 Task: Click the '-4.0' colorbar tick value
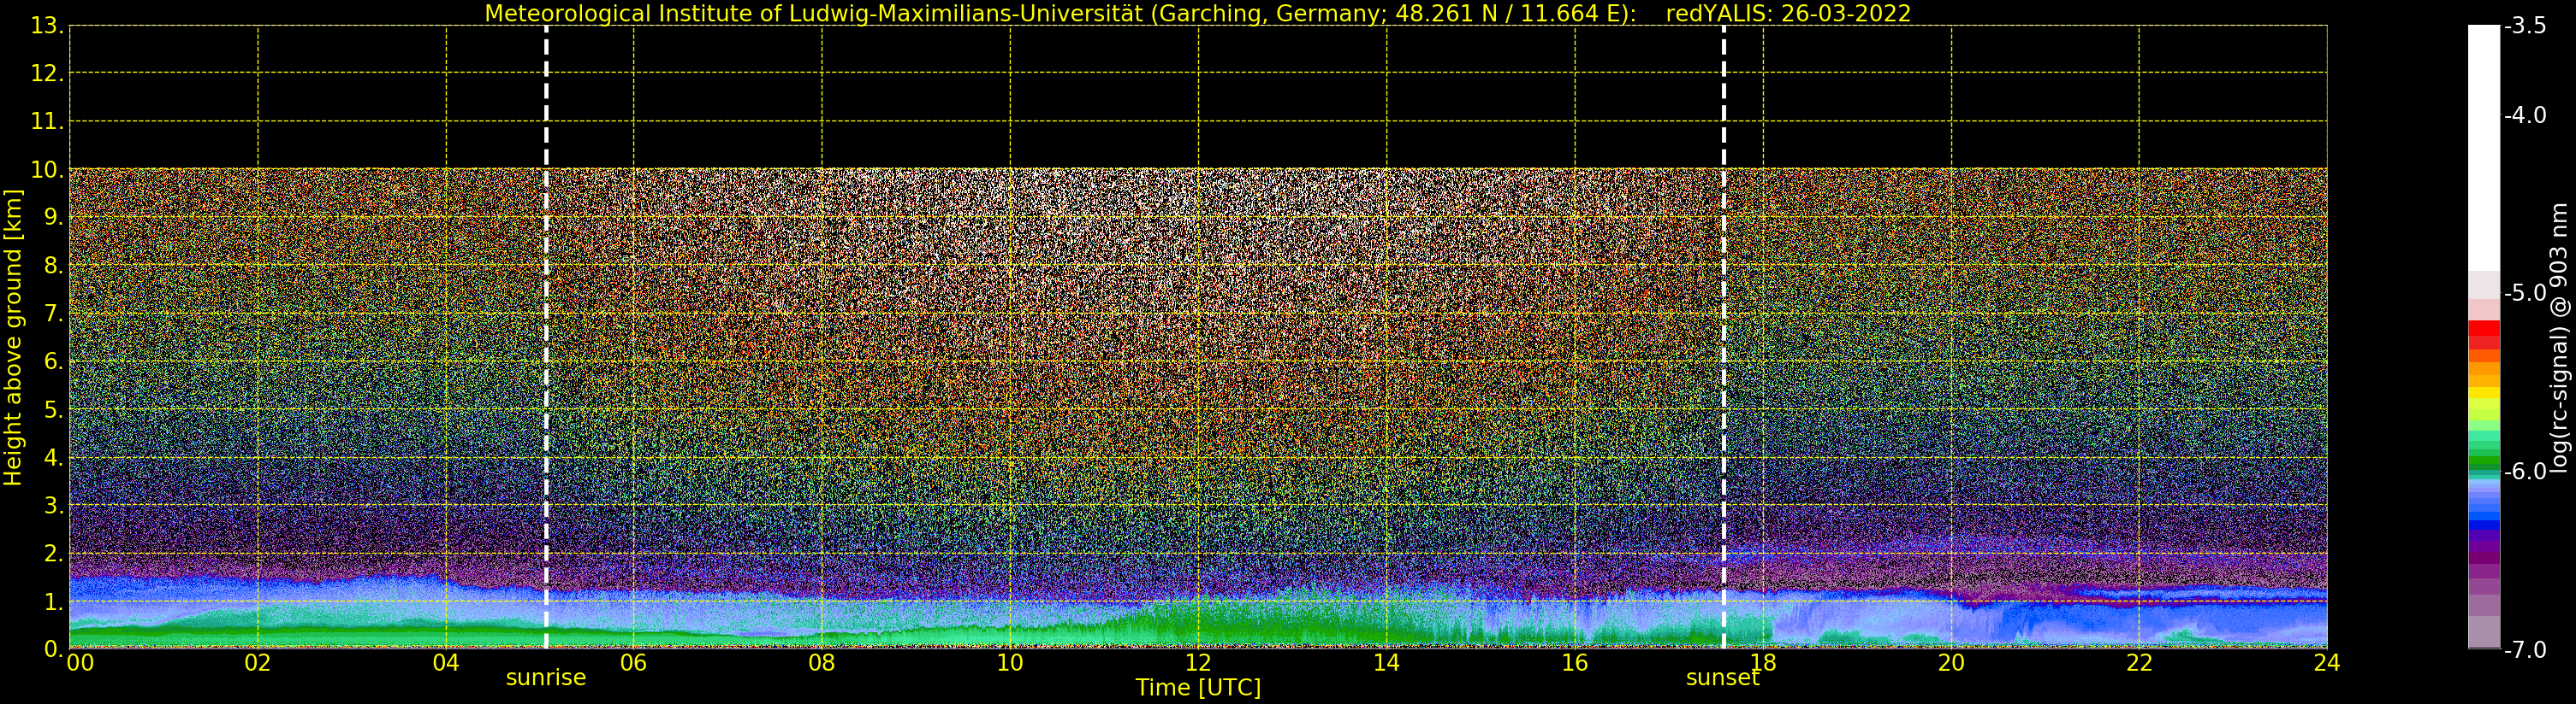(2525, 114)
